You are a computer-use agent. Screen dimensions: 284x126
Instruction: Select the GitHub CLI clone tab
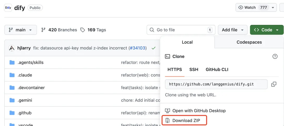(x=217, y=70)
